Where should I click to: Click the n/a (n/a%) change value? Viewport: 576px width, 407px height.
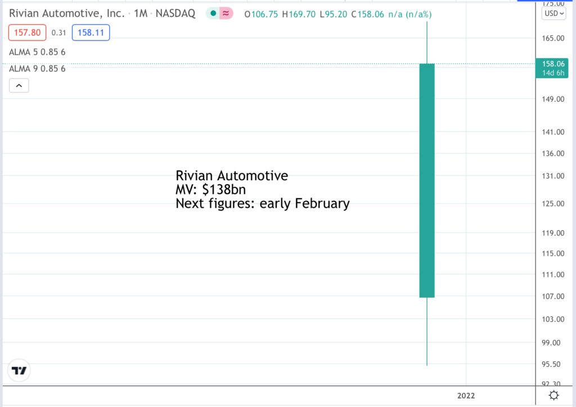click(410, 14)
